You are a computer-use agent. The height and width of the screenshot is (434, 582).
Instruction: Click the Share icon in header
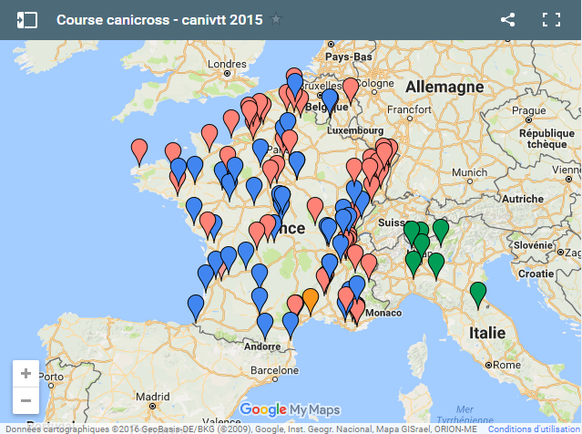tap(508, 19)
